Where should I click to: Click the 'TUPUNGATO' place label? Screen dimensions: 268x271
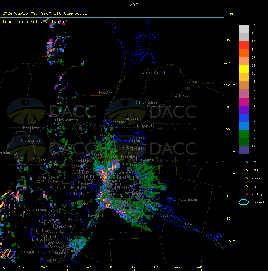pos(52,224)
